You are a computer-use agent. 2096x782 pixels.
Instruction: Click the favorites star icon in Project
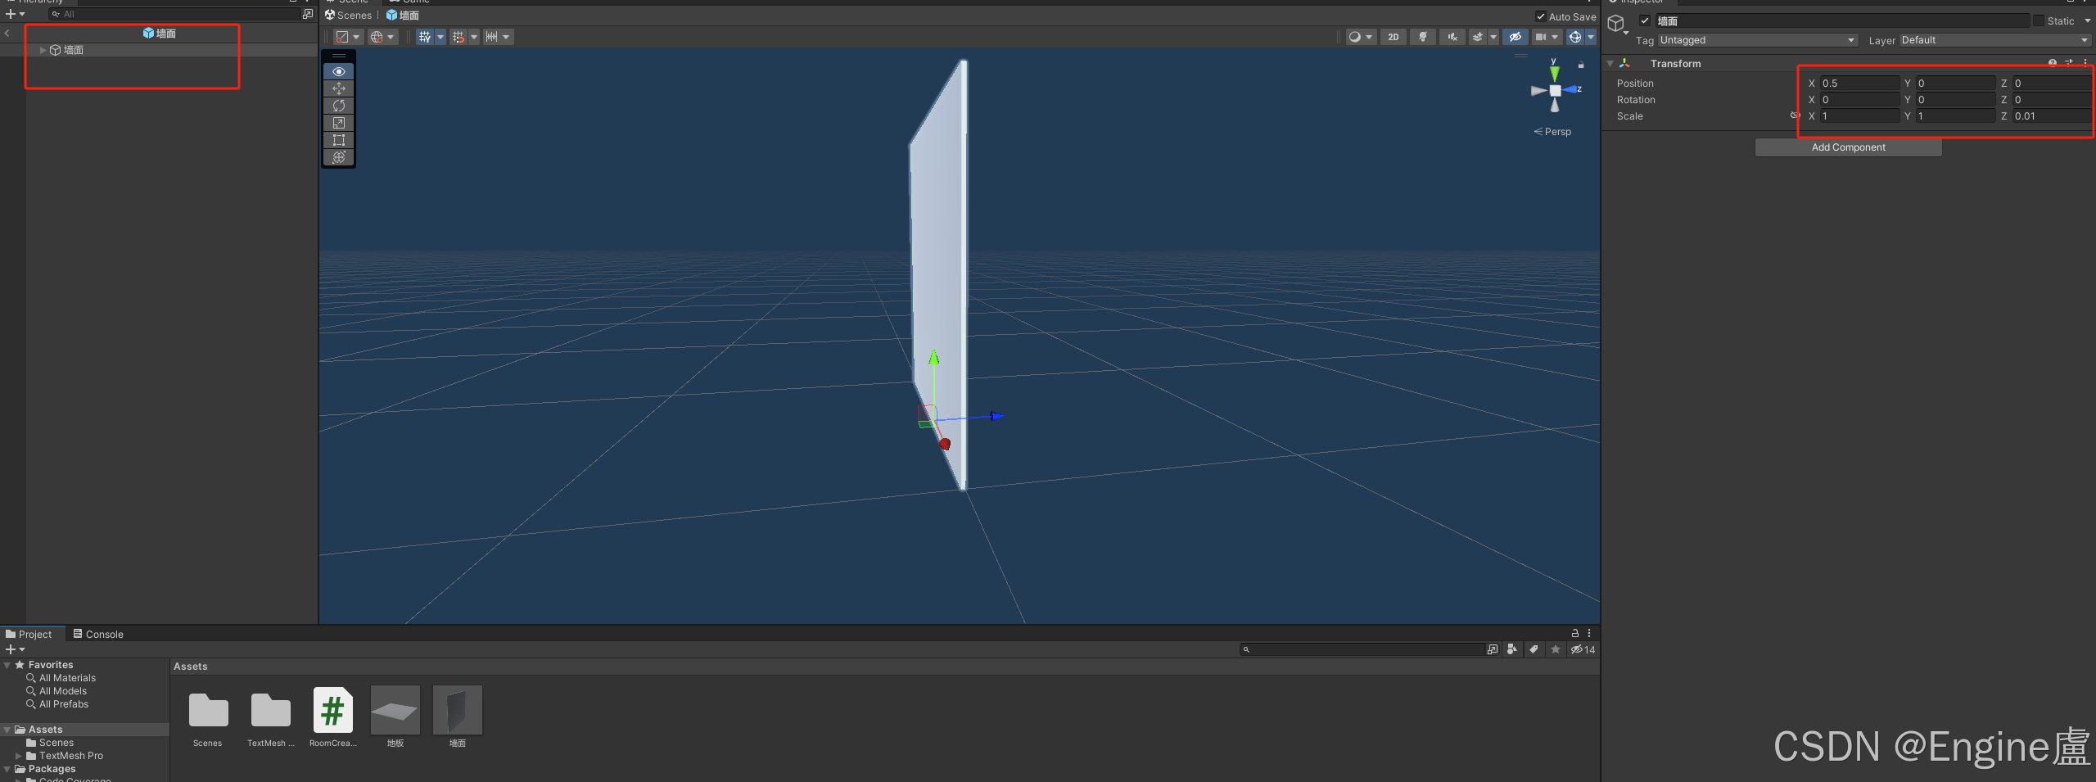1555,649
